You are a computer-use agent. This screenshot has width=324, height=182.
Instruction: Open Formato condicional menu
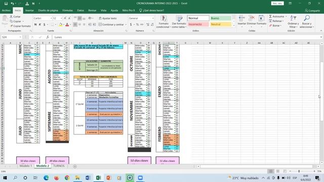164,22
